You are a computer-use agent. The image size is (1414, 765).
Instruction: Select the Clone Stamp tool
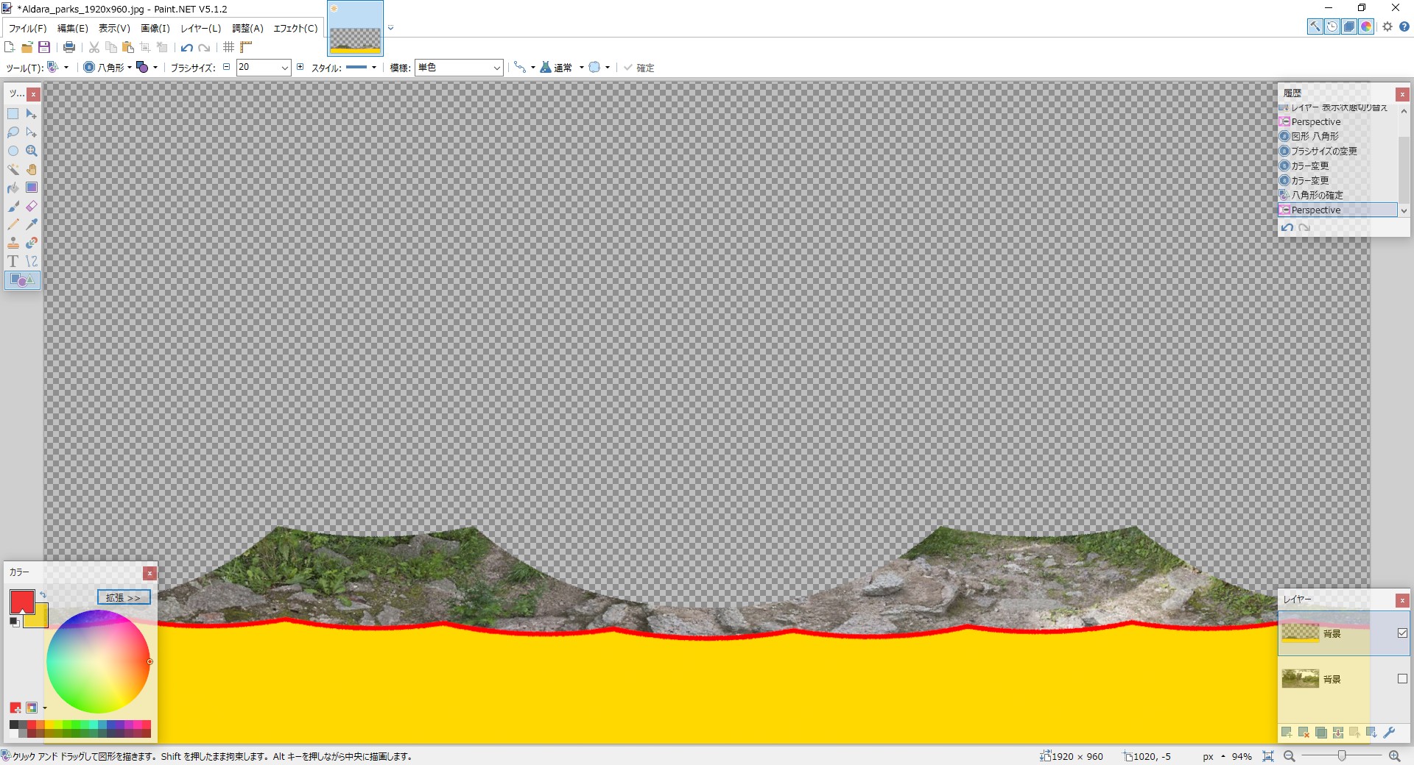(13, 243)
